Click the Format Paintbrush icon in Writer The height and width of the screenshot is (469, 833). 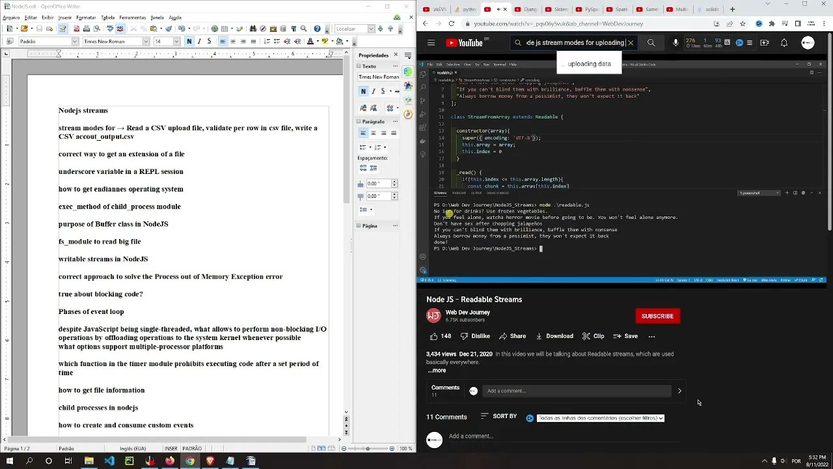[x=169, y=29]
